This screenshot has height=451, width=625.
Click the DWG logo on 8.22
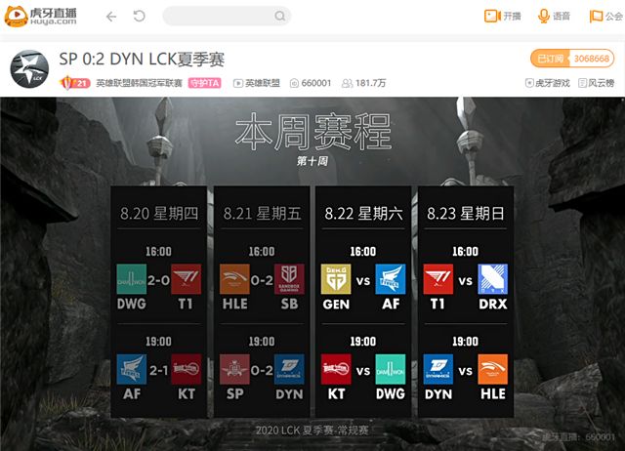391,369
